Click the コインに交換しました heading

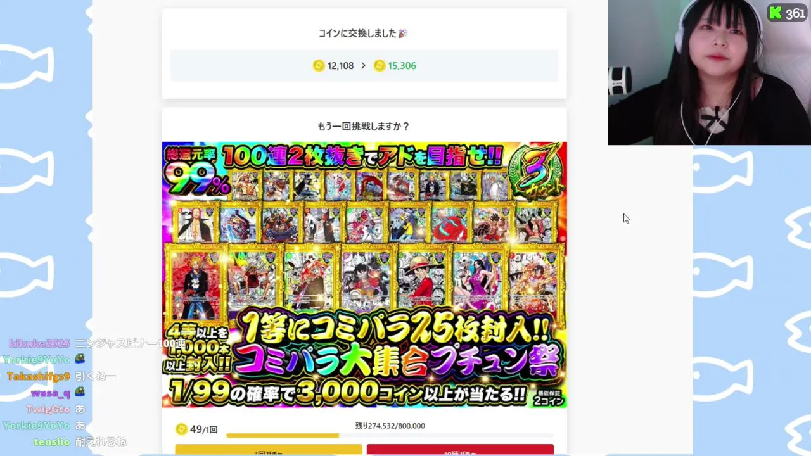click(x=363, y=34)
